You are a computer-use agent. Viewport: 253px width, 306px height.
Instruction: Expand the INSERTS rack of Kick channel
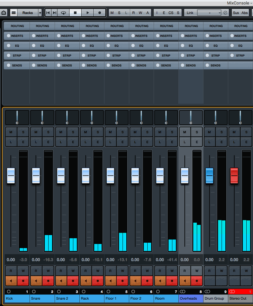17,36
